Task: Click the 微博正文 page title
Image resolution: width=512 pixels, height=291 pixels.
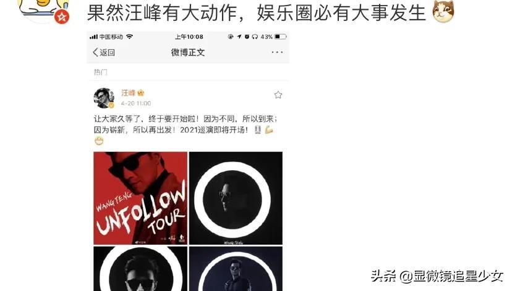Action: click(188, 52)
